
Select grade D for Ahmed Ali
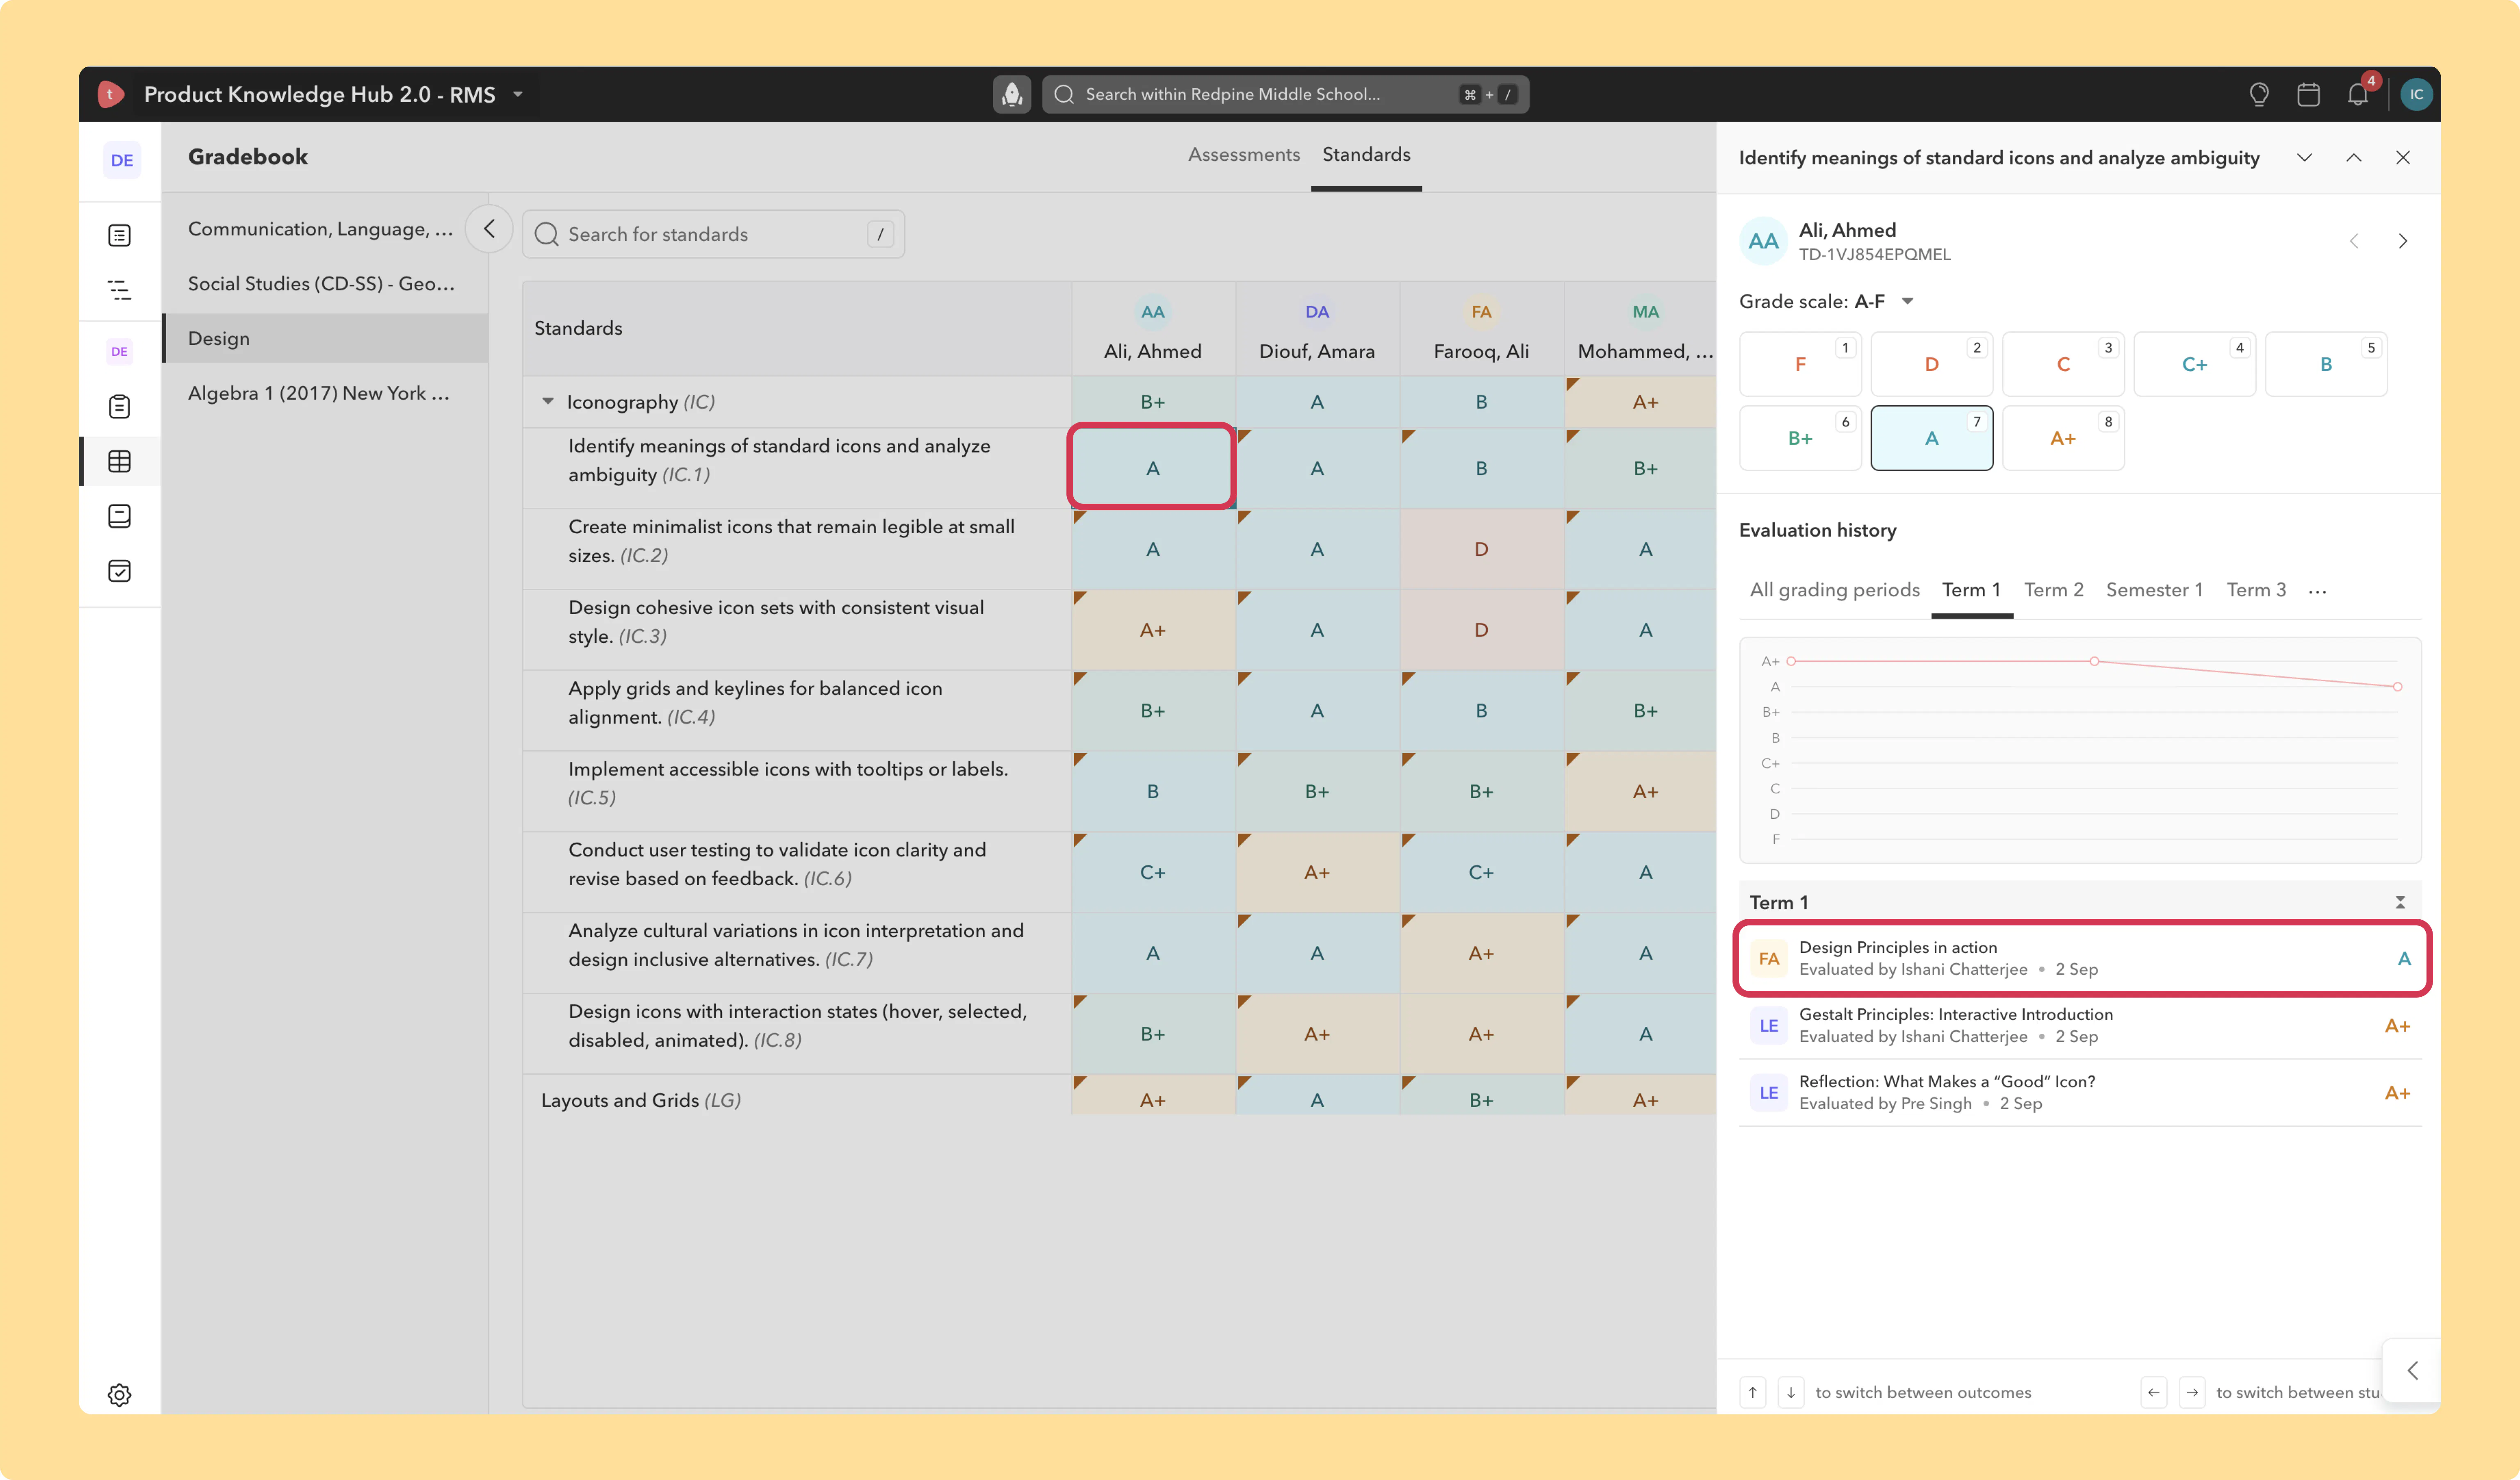coord(1932,364)
